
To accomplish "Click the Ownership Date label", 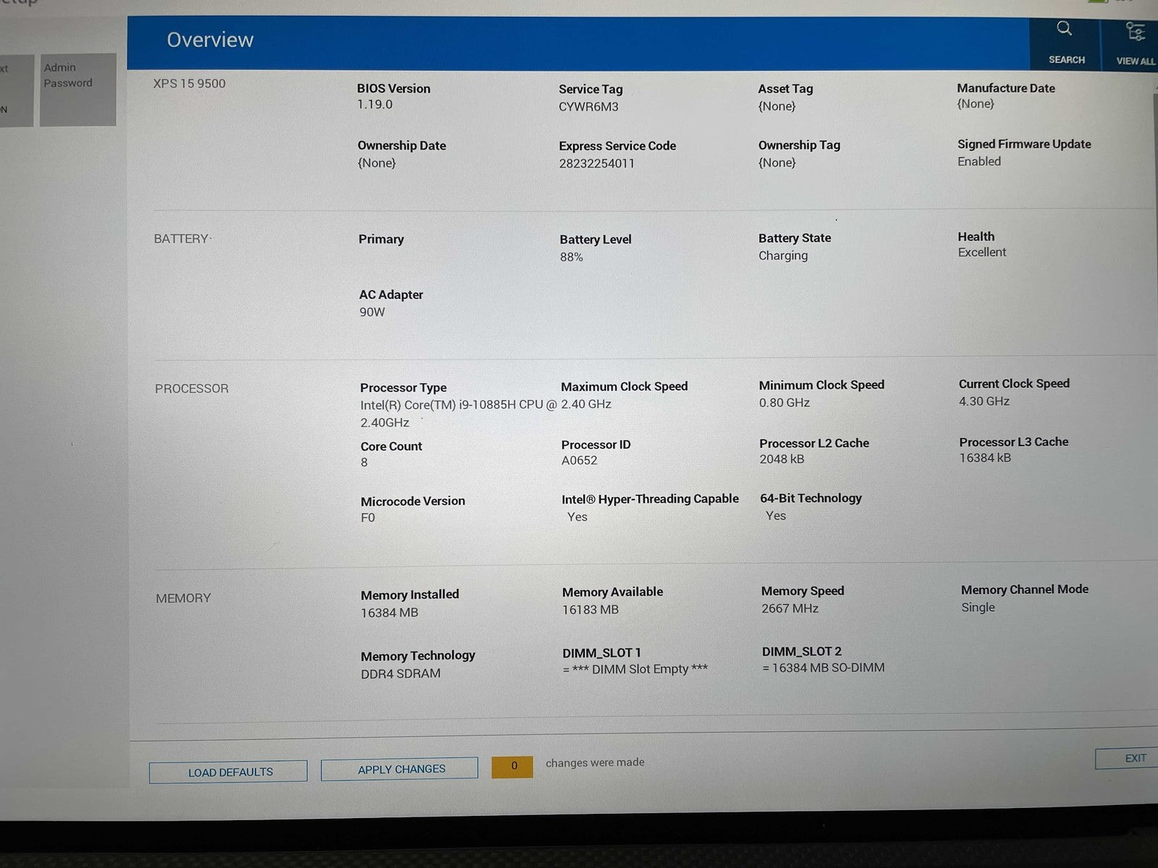I will [x=402, y=145].
